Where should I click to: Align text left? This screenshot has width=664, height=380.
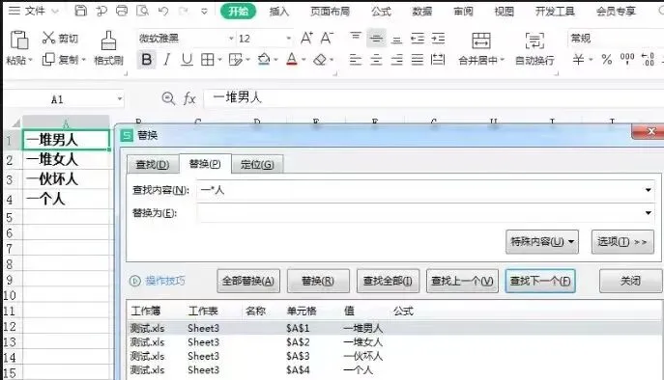pyautogui.click(x=356, y=60)
